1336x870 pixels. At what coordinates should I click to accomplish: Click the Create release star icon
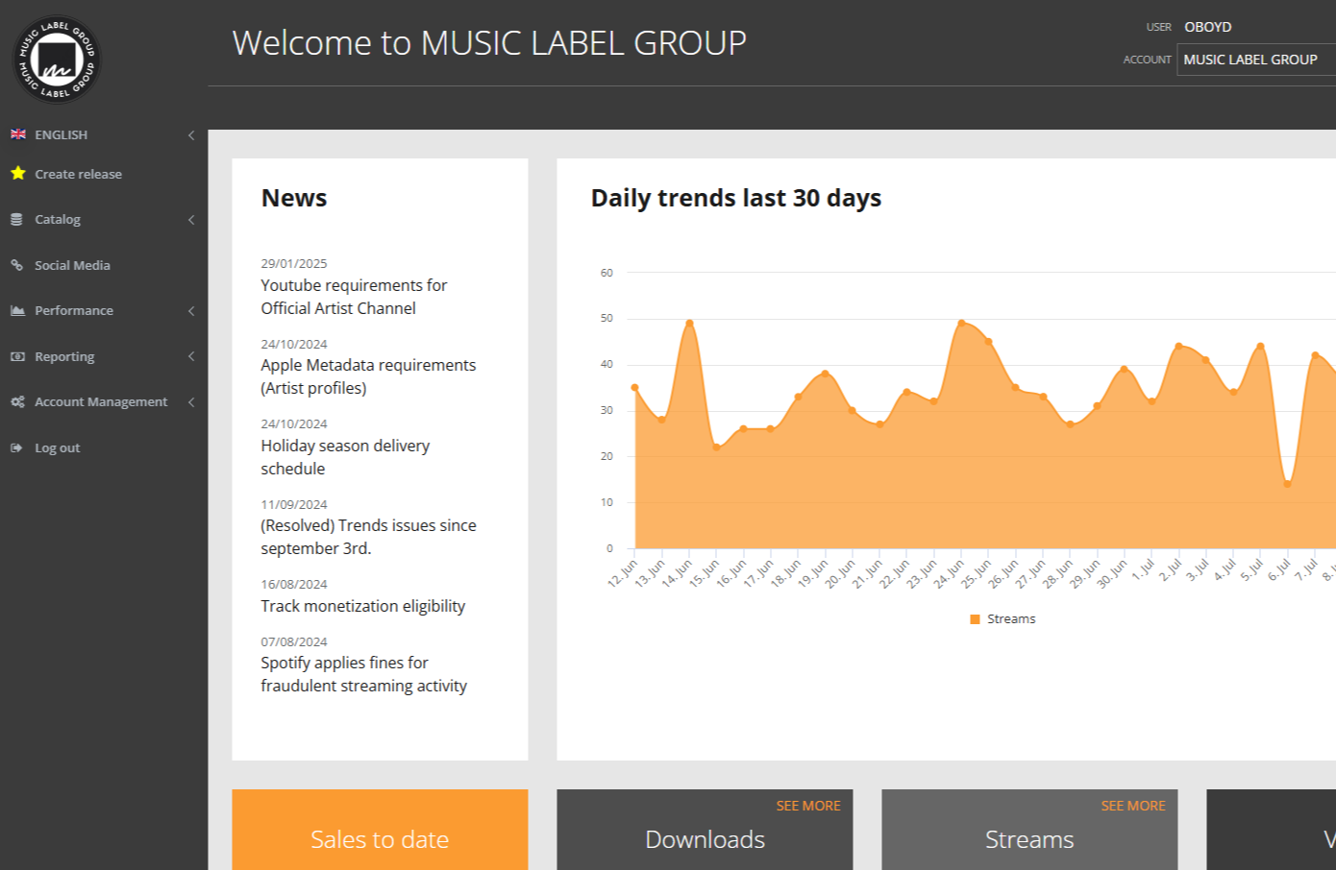17,174
